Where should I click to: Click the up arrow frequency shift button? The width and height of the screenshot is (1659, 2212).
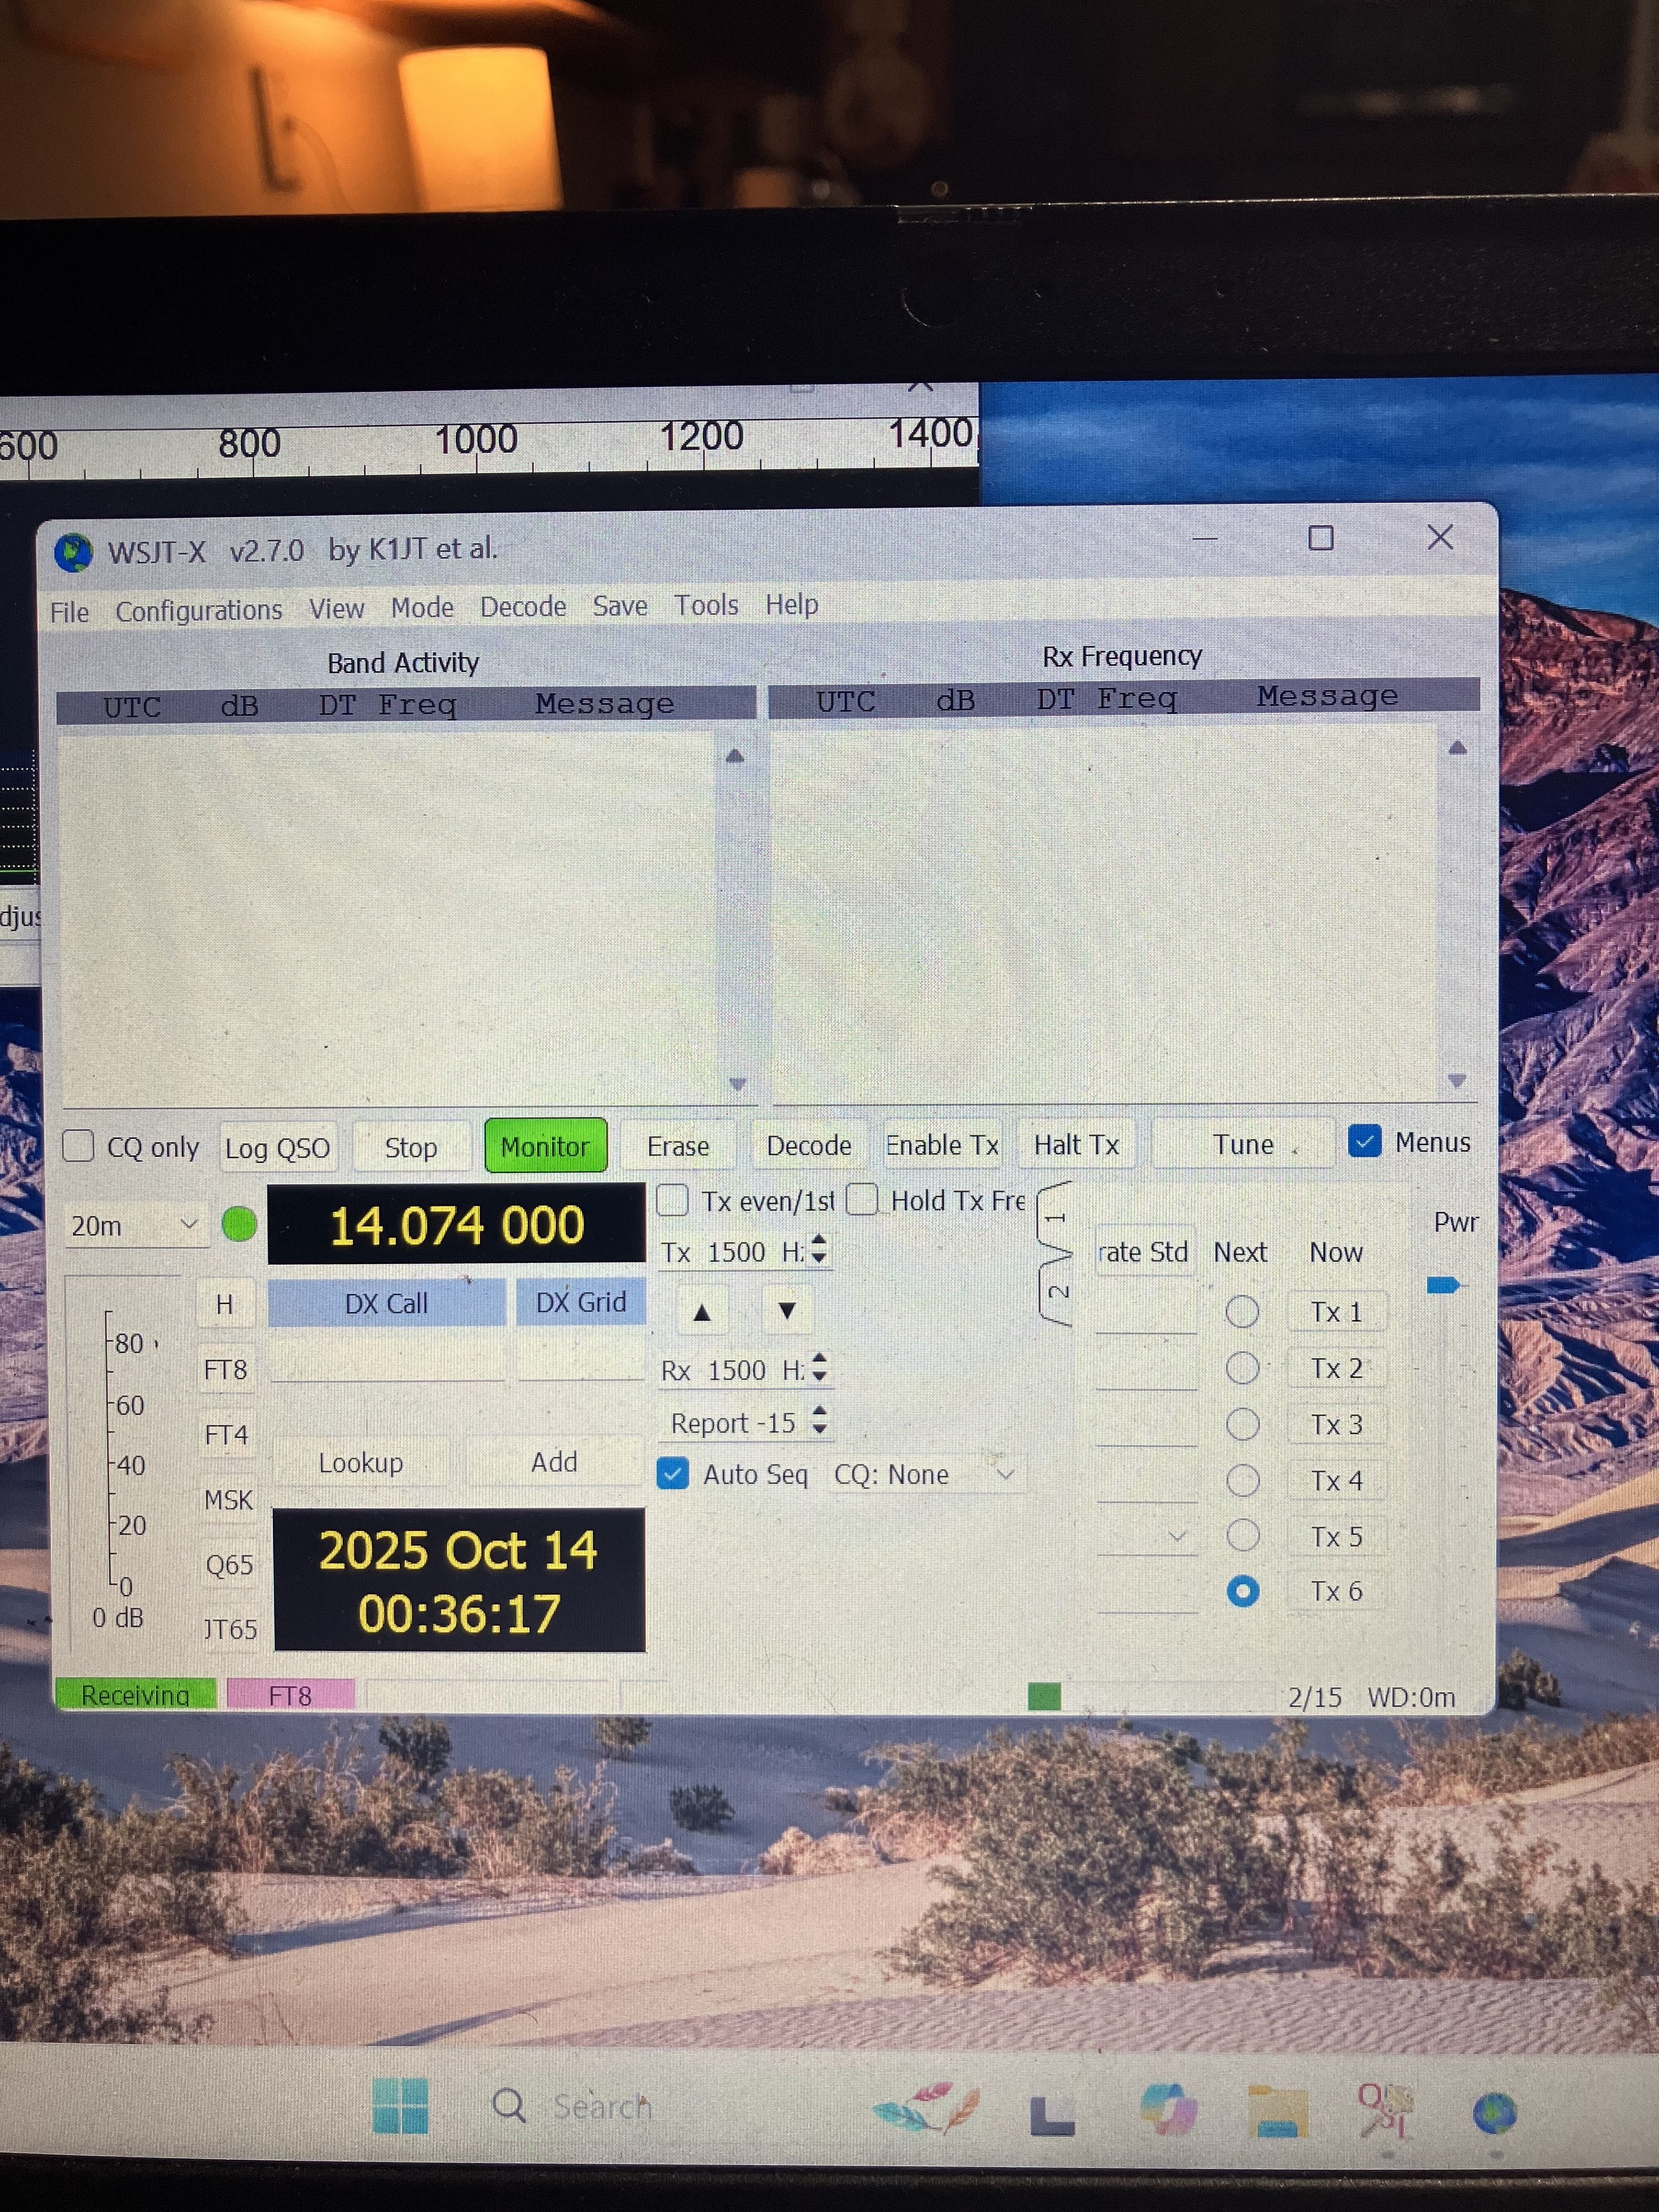pyautogui.click(x=702, y=1312)
